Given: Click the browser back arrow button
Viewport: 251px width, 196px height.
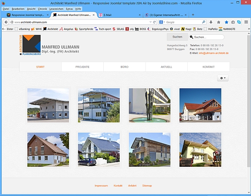Looking at the screenshot, I should pyautogui.click(x=6, y=22).
